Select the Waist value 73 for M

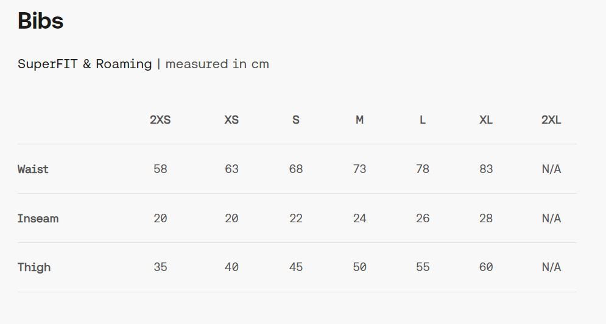click(359, 169)
